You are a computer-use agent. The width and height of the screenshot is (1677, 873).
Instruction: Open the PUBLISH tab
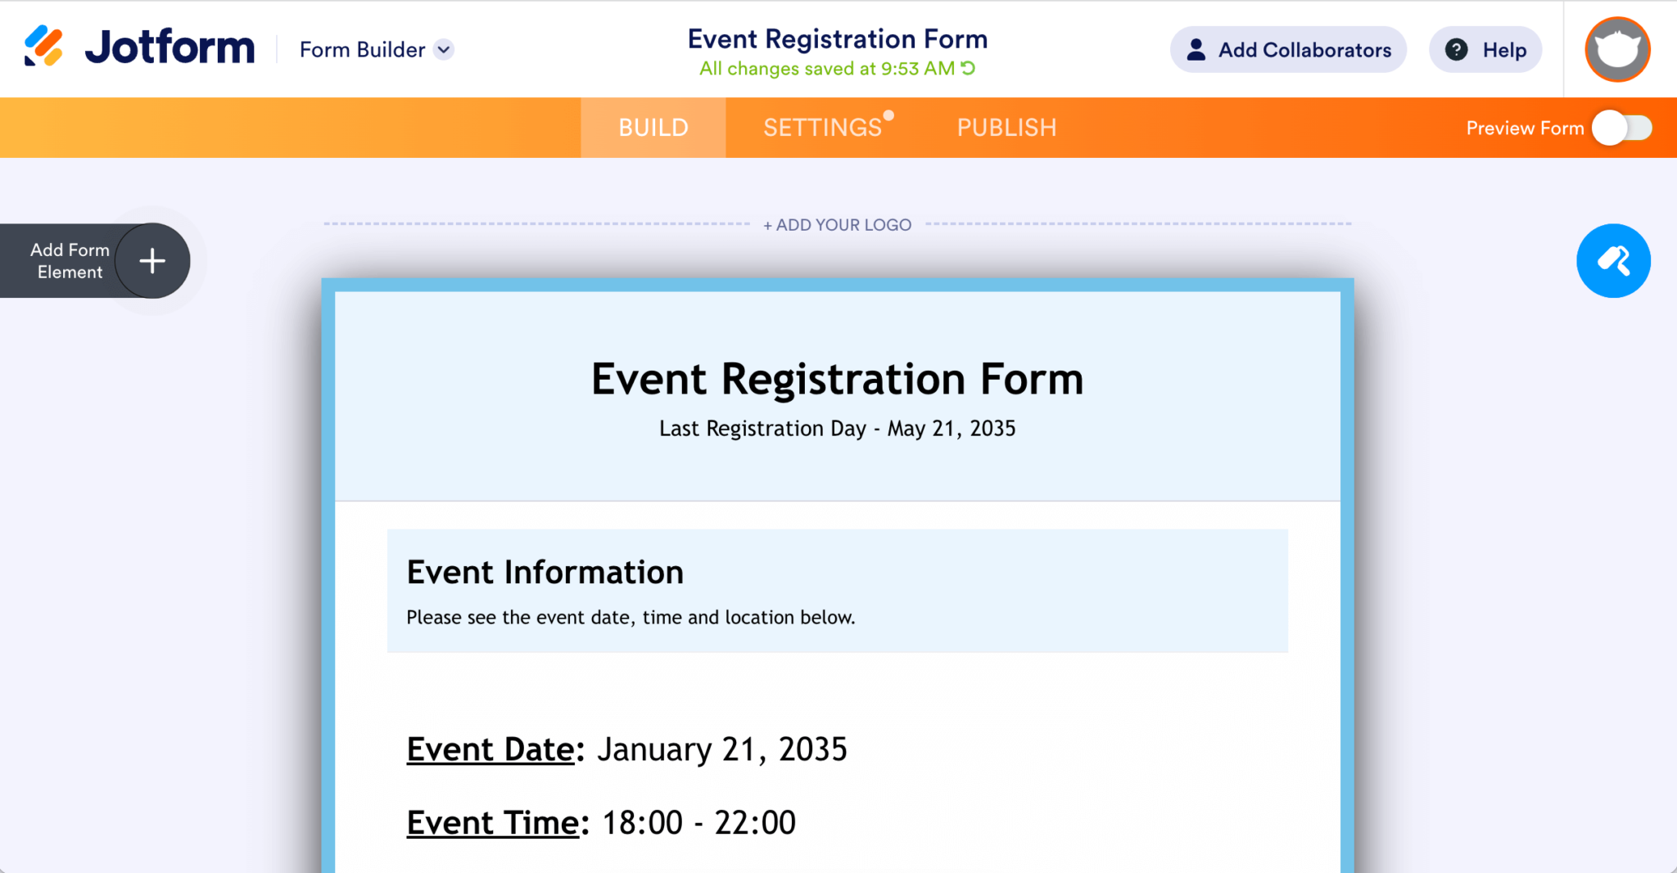coord(1006,128)
